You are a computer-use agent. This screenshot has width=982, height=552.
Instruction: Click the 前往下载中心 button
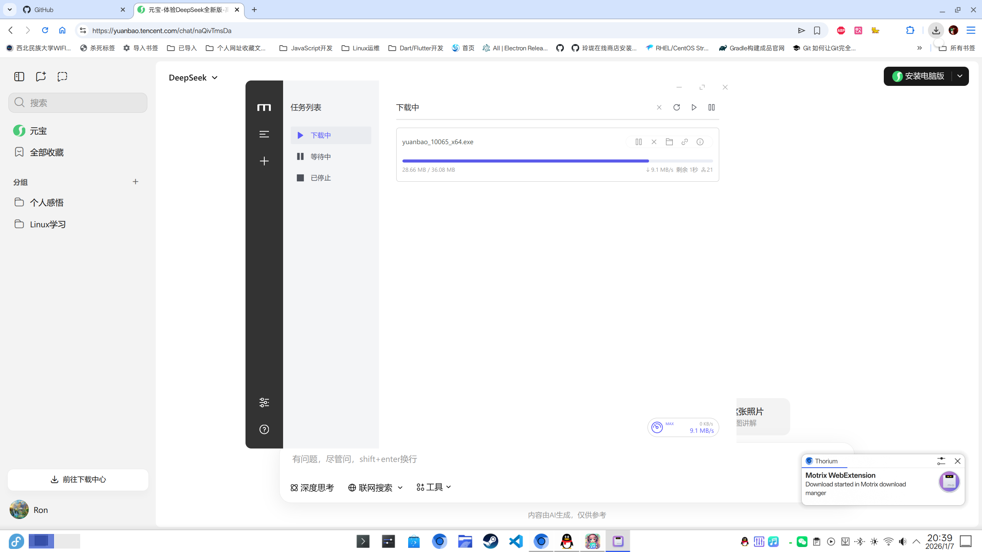78,480
